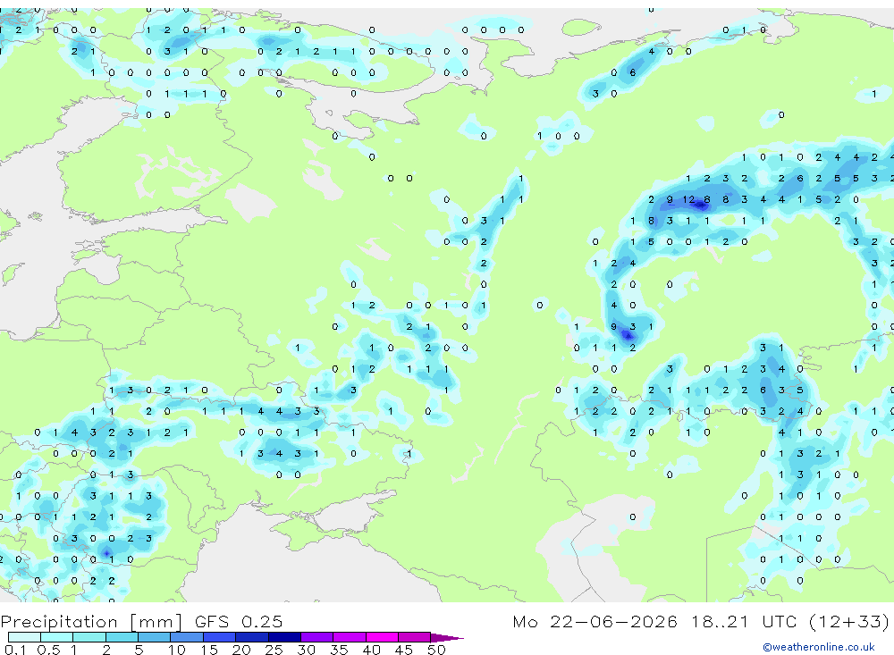Pick the 45–50 mm legend swatch
894x655 pixels.
pyautogui.click(x=415, y=637)
